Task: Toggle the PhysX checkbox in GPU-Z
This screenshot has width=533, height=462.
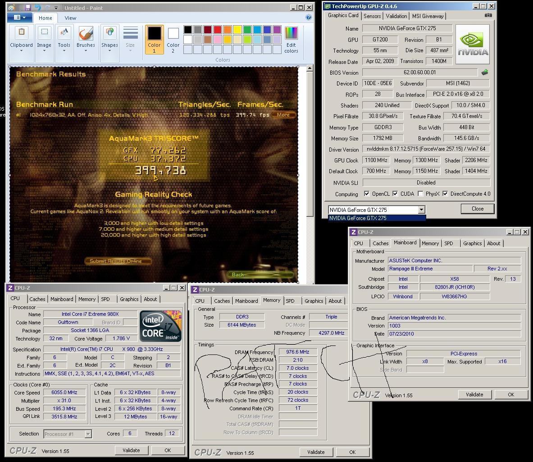Action: tap(420, 193)
